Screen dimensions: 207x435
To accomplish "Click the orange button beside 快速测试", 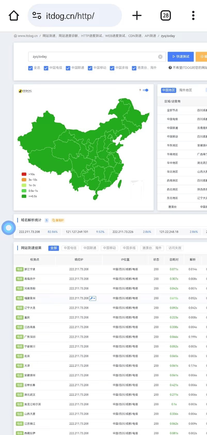I will pos(201,57).
